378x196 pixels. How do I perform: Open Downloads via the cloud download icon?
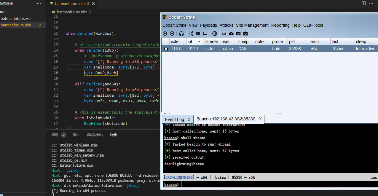point(231,34)
